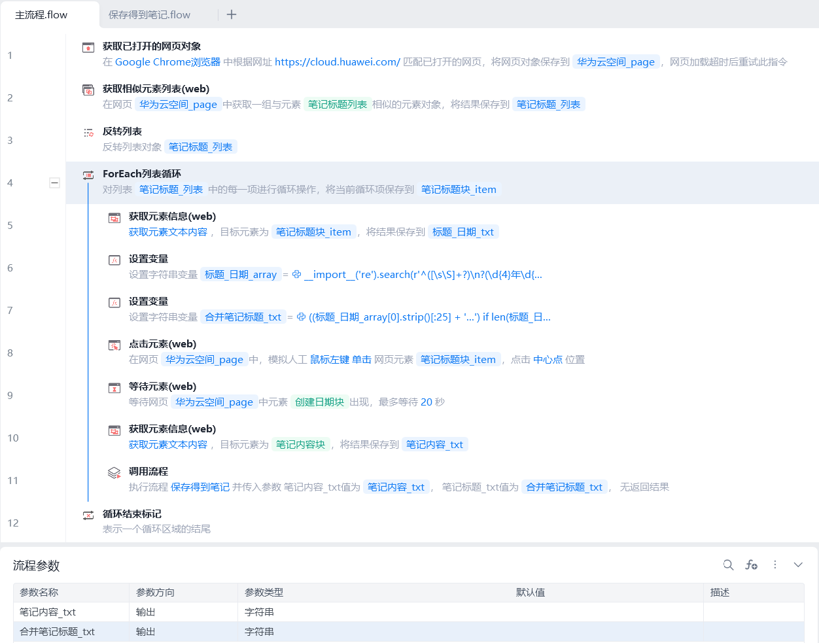The height and width of the screenshot is (643, 819).
Task: Select the 调用流程 step title
Action: pyautogui.click(x=148, y=471)
